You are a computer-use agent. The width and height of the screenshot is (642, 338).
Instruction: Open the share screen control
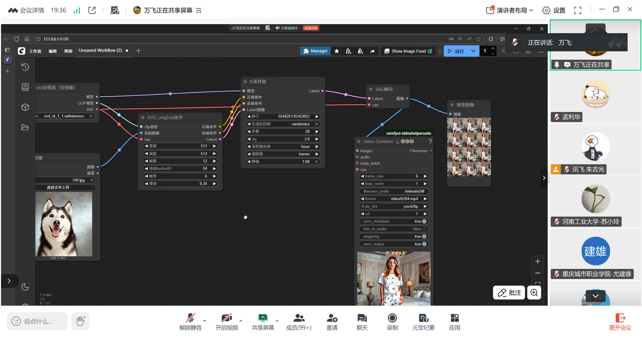tap(263, 318)
